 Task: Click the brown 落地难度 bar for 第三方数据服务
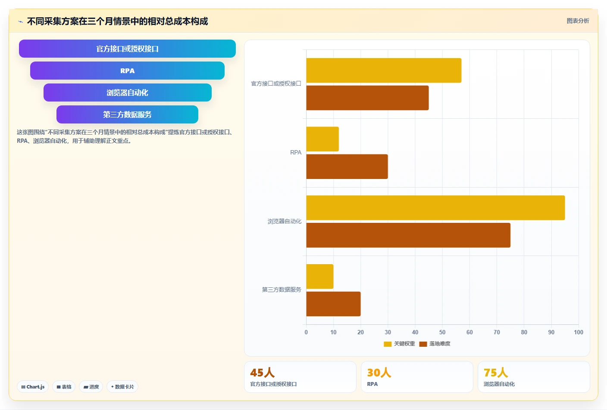point(333,304)
